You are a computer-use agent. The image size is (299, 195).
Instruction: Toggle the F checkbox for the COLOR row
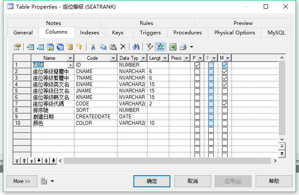[211, 123]
